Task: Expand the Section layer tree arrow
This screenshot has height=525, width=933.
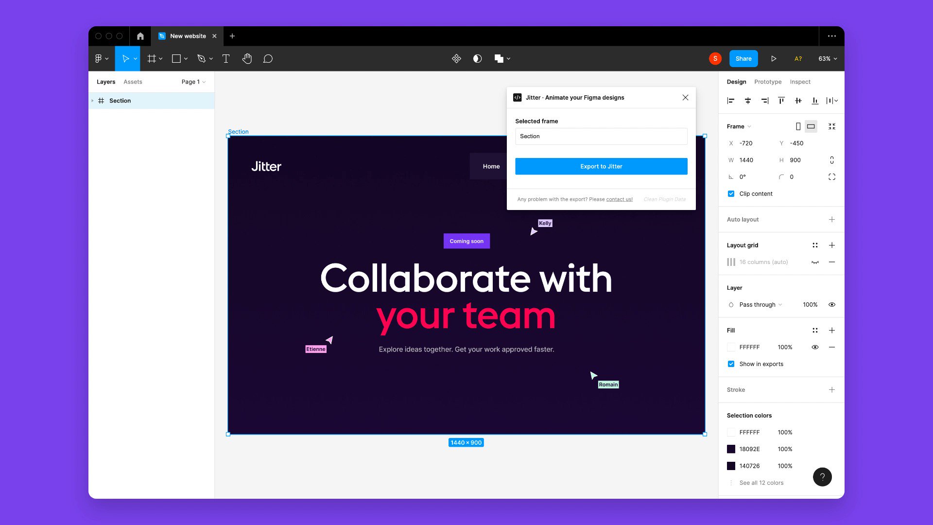Action: click(92, 101)
